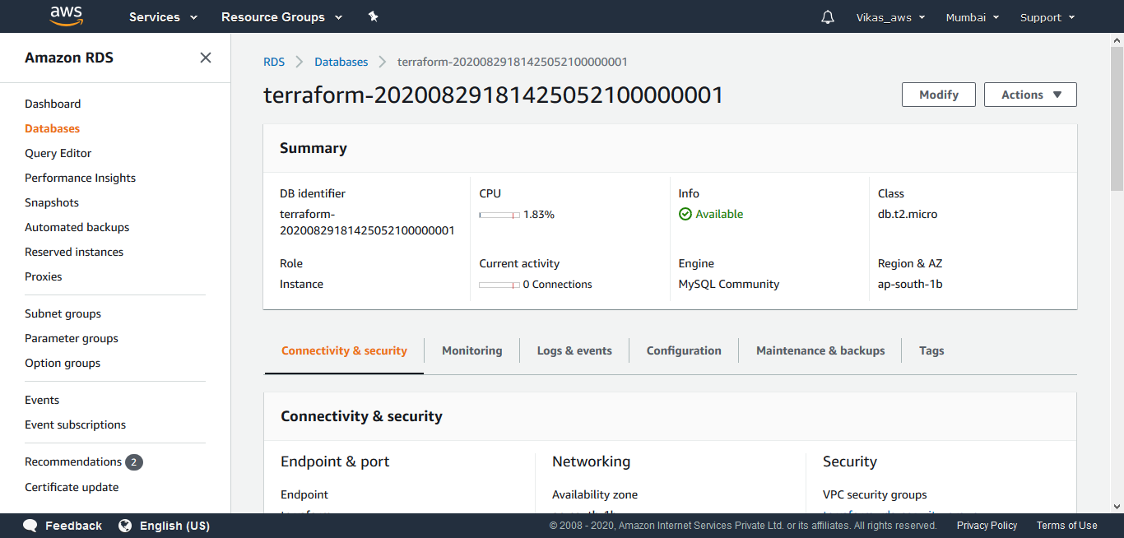Image resolution: width=1124 pixels, height=538 pixels.
Task: Open Event subscriptions in the sidebar
Action: [x=75, y=424]
